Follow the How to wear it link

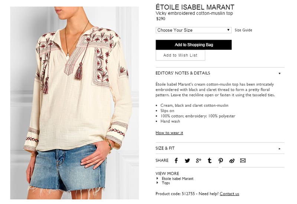coord(169,133)
